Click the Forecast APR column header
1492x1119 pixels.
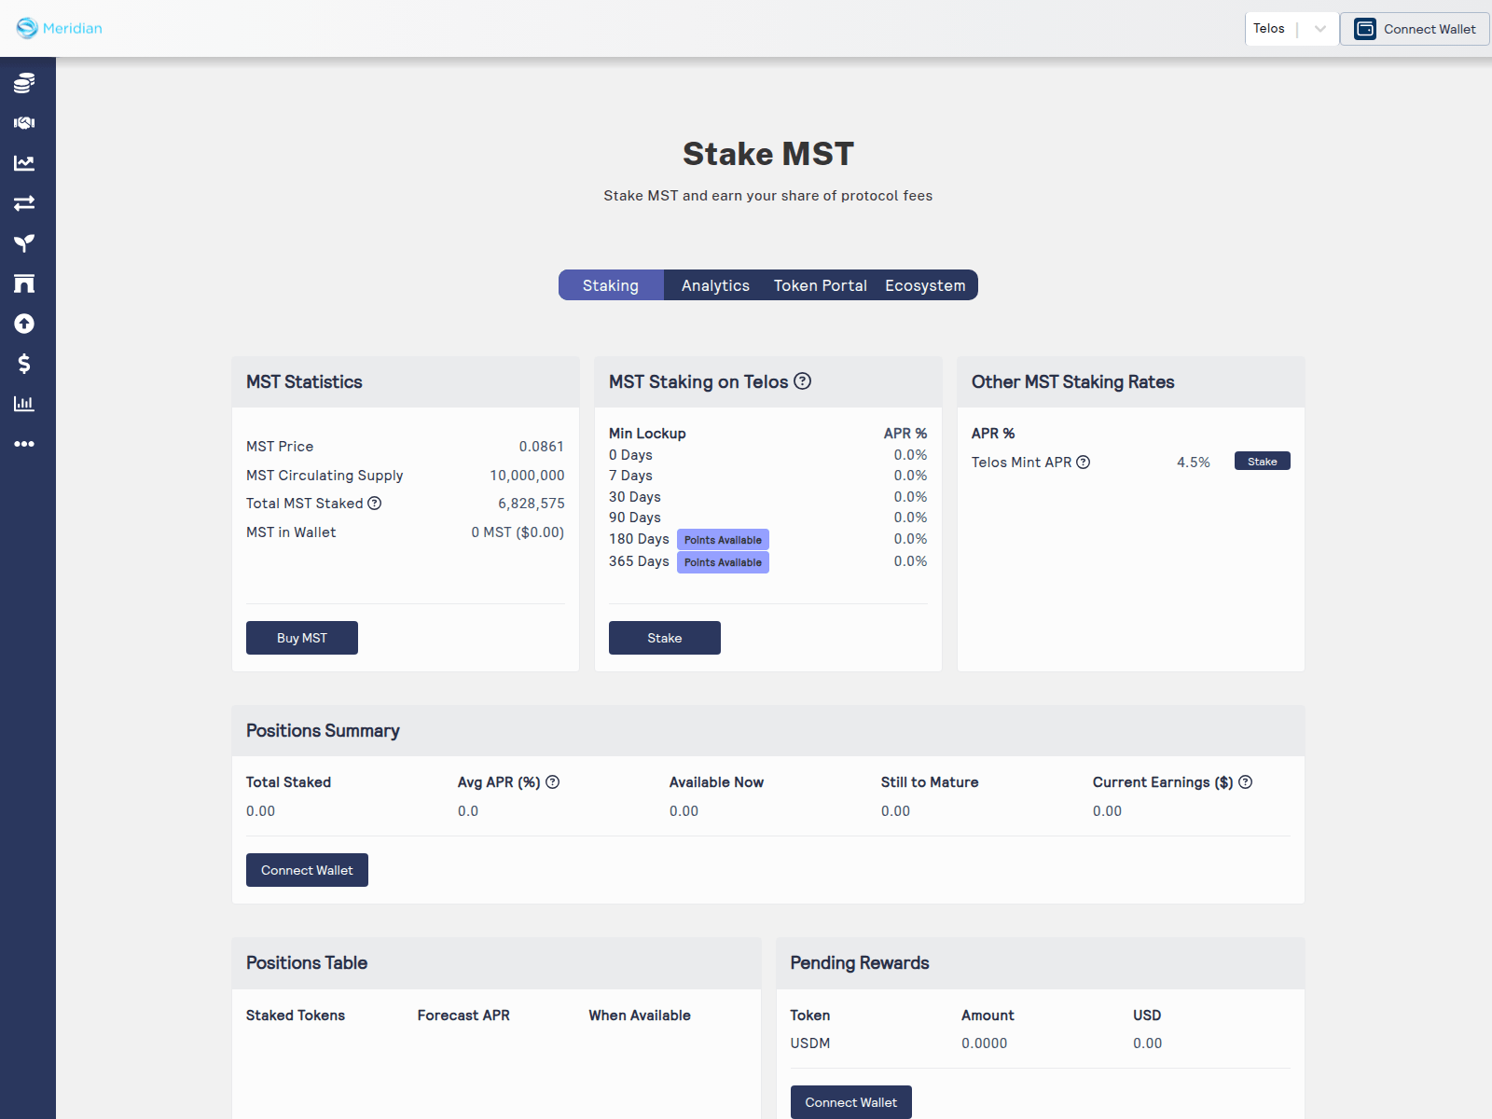point(463,1015)
